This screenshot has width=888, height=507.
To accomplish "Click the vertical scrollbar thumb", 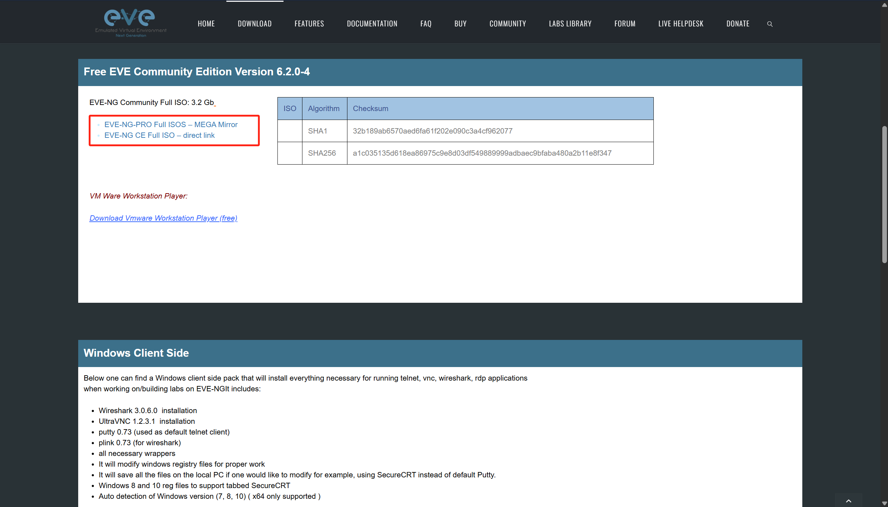I will coord(884,195).
